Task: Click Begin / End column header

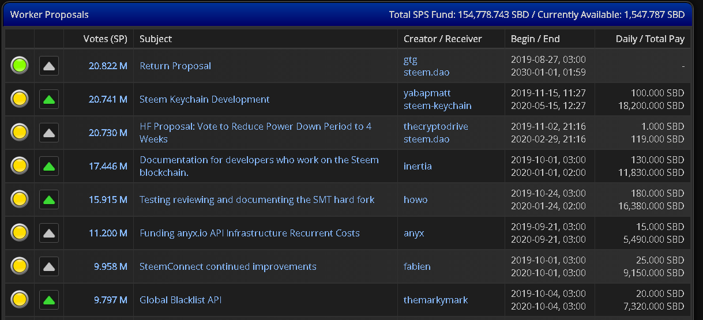Action: pos(535,39)
